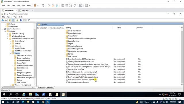Open File Explorer in guest taskbar
The width and height of the screenshot is (184, 104).
tap(30, 94)
